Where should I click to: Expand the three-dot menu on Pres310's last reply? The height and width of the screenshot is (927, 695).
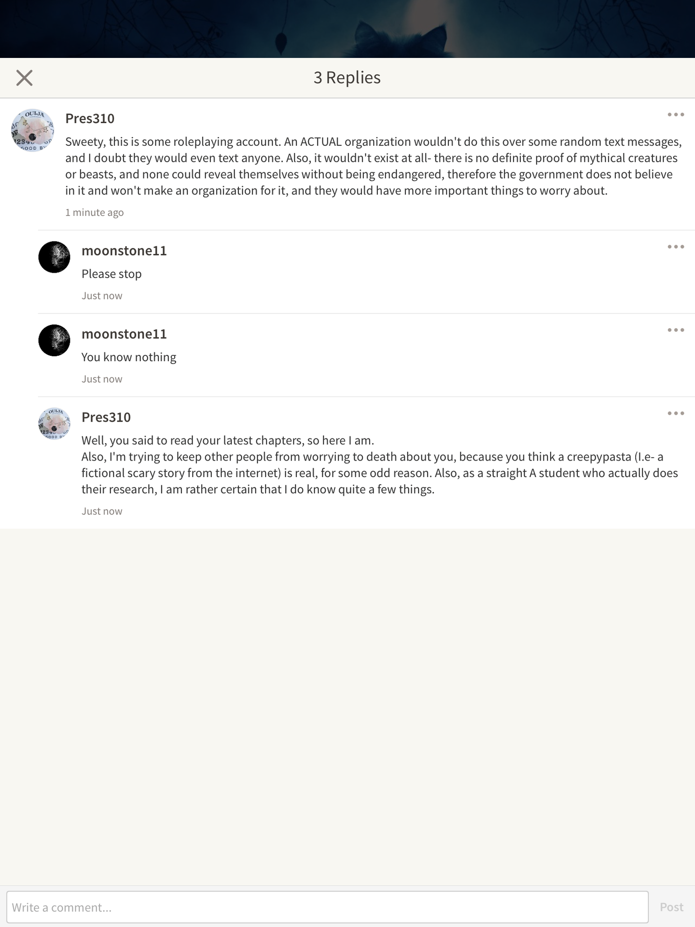[x=676, y=413]
